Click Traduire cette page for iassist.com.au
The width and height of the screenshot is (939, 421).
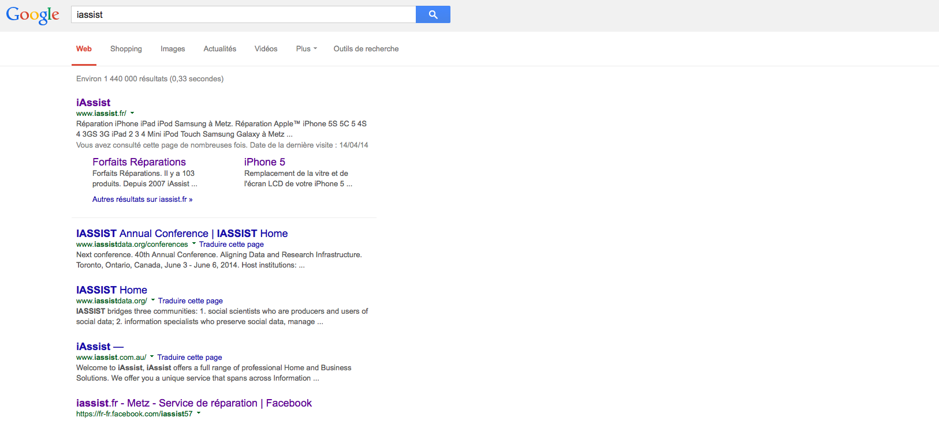pos(190,358)
